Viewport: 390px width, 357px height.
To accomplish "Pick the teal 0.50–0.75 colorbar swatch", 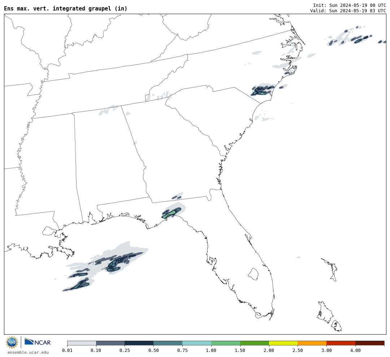I will [168, 343].
